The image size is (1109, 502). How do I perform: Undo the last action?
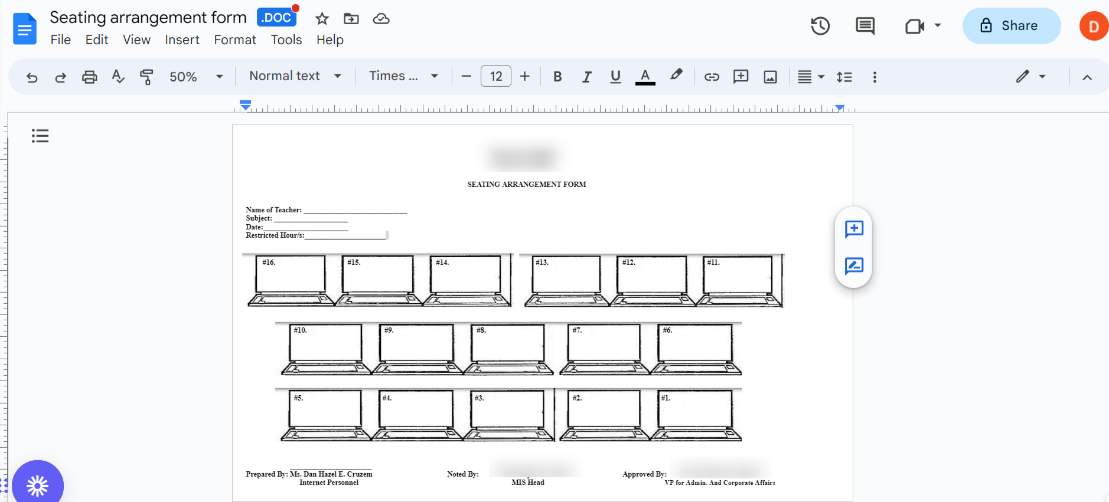point(32,77)
